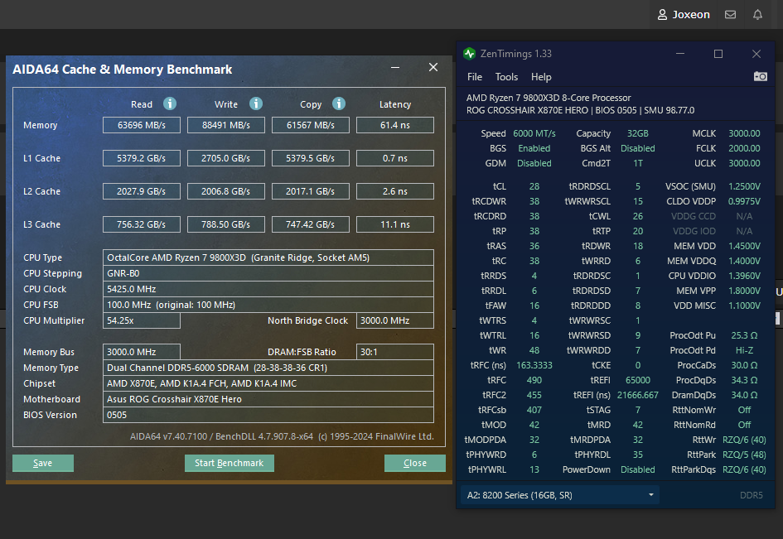Click the BIOS Version 0505 field
This screenshot has height=539, width=783.
coord(268,415)
